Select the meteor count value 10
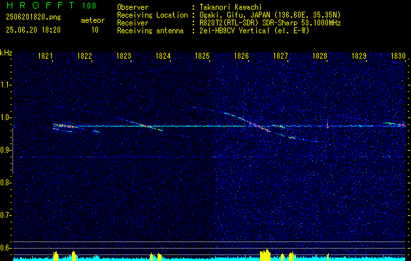Viewport: 411px width, 261px height. point(95,30)
